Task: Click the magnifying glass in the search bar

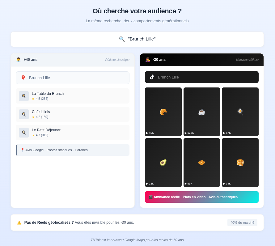Action: pos(122,39)
